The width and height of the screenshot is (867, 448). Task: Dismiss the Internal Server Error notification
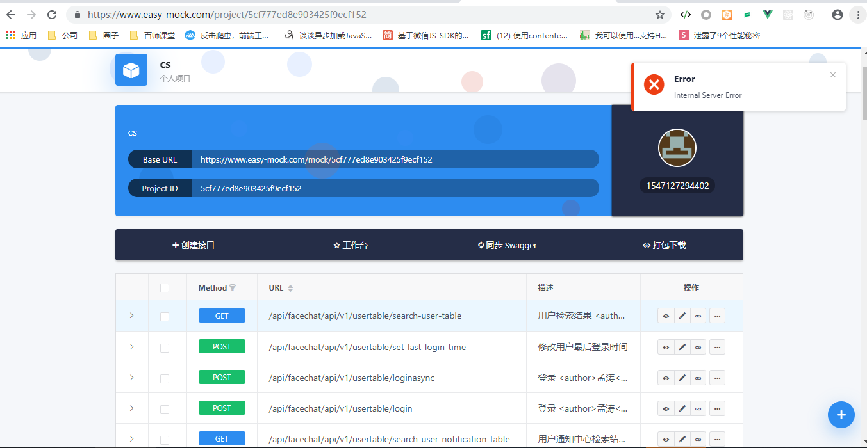tap(832, 74)
